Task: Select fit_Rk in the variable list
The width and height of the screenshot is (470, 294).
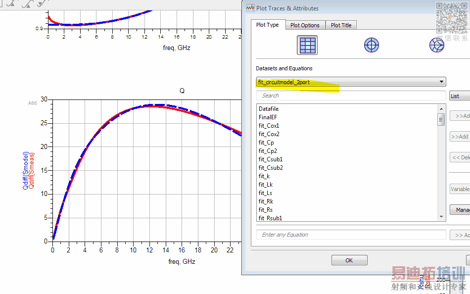Action: click(x=266, y=201)
